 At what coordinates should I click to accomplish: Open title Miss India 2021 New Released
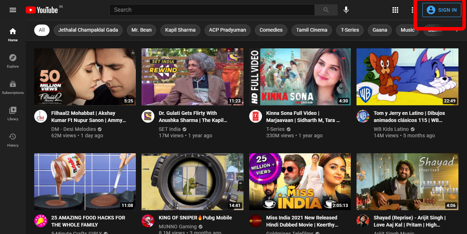click(302, 221)
